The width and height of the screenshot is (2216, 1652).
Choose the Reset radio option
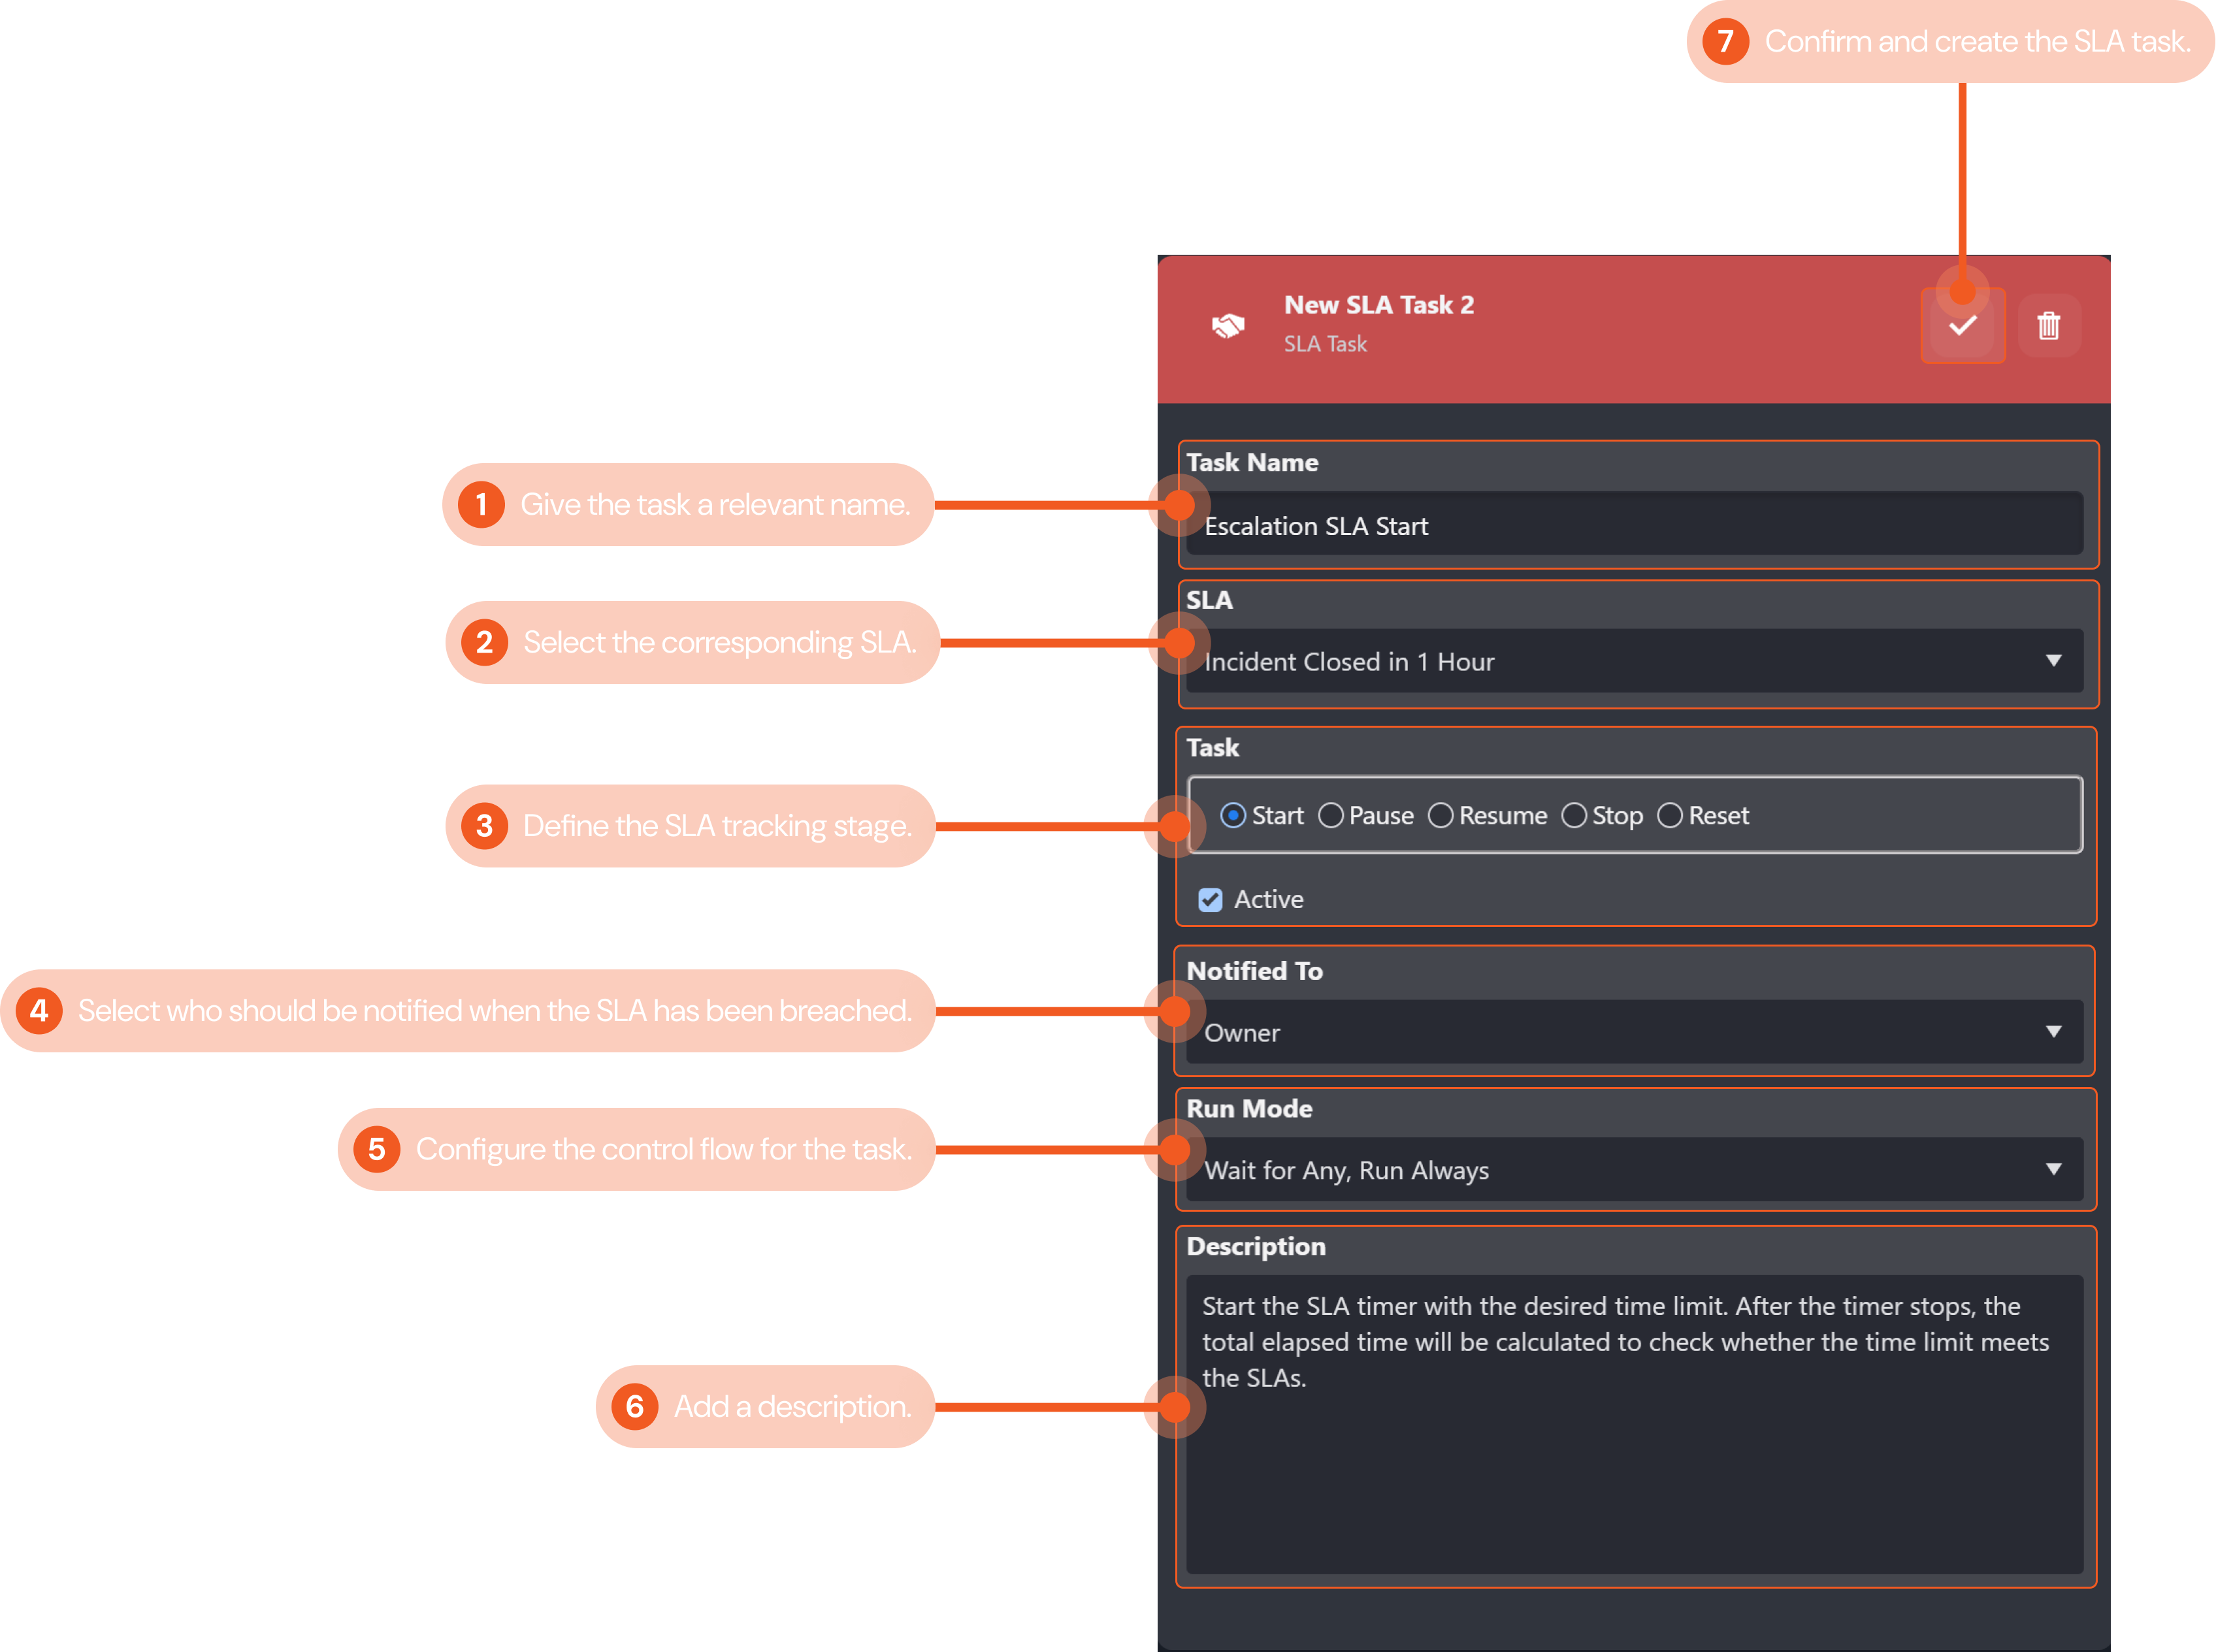pos(1670,816)
